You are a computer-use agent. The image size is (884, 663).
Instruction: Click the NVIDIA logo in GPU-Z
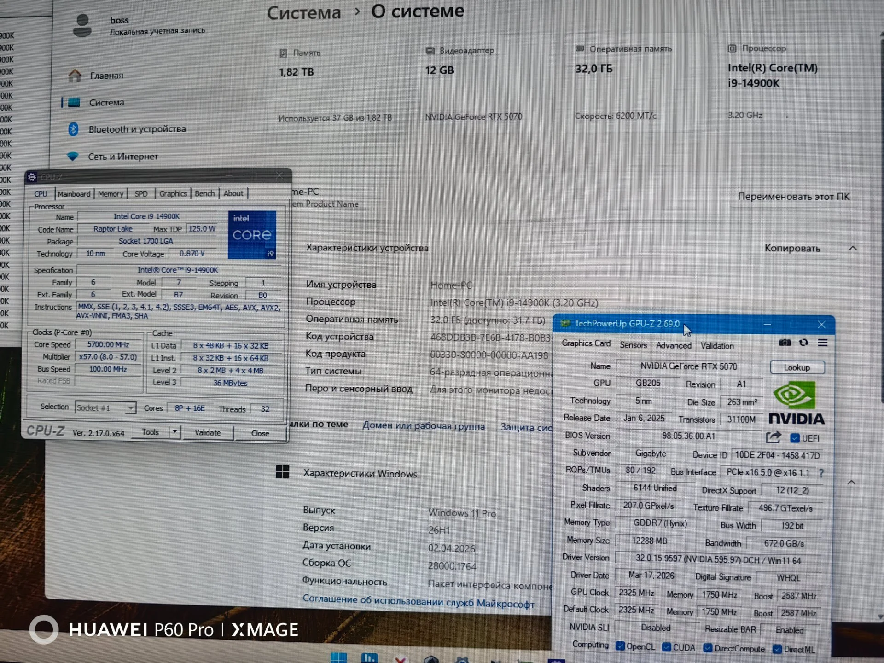click(797, 402)
